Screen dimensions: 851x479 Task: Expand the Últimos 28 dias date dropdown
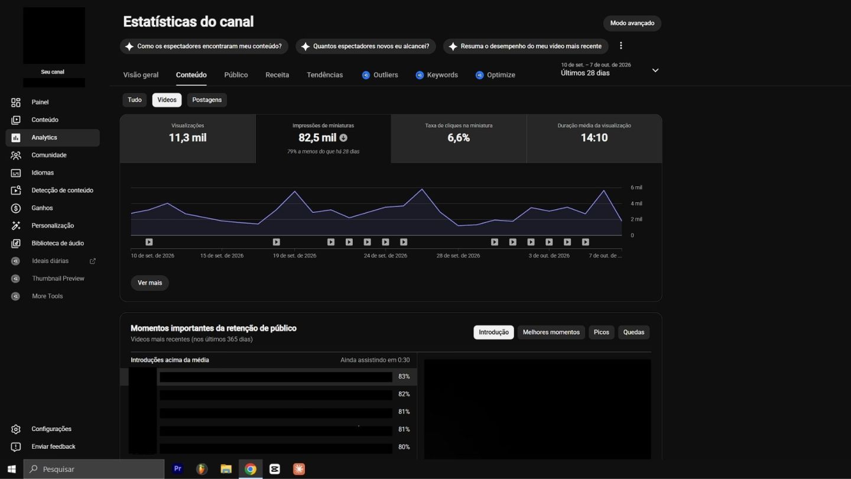pos(655,70)
